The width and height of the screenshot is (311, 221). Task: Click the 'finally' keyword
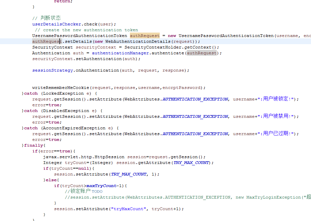click(34, 145)
